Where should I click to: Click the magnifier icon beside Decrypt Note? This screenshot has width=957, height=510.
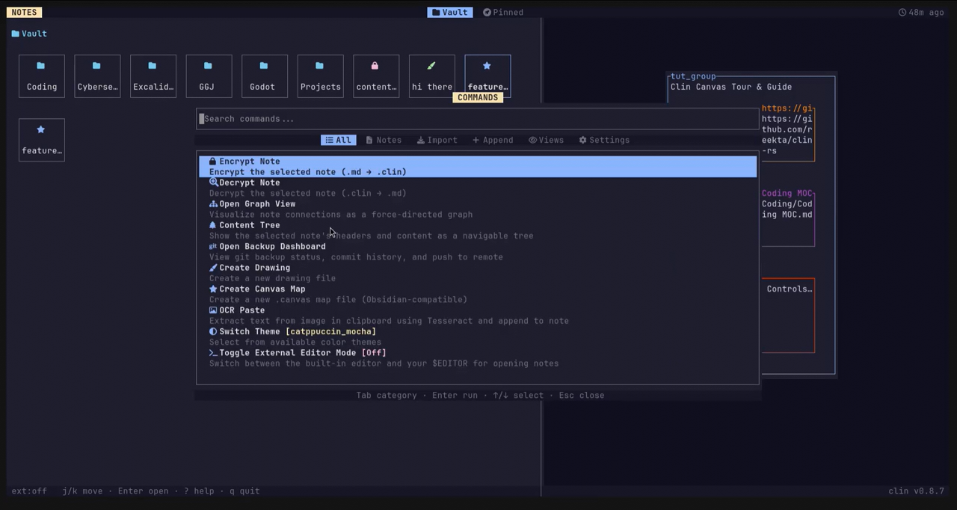point(213,182)
